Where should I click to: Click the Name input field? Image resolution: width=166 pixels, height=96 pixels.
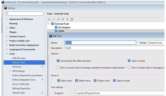click(x=100, y=43)
